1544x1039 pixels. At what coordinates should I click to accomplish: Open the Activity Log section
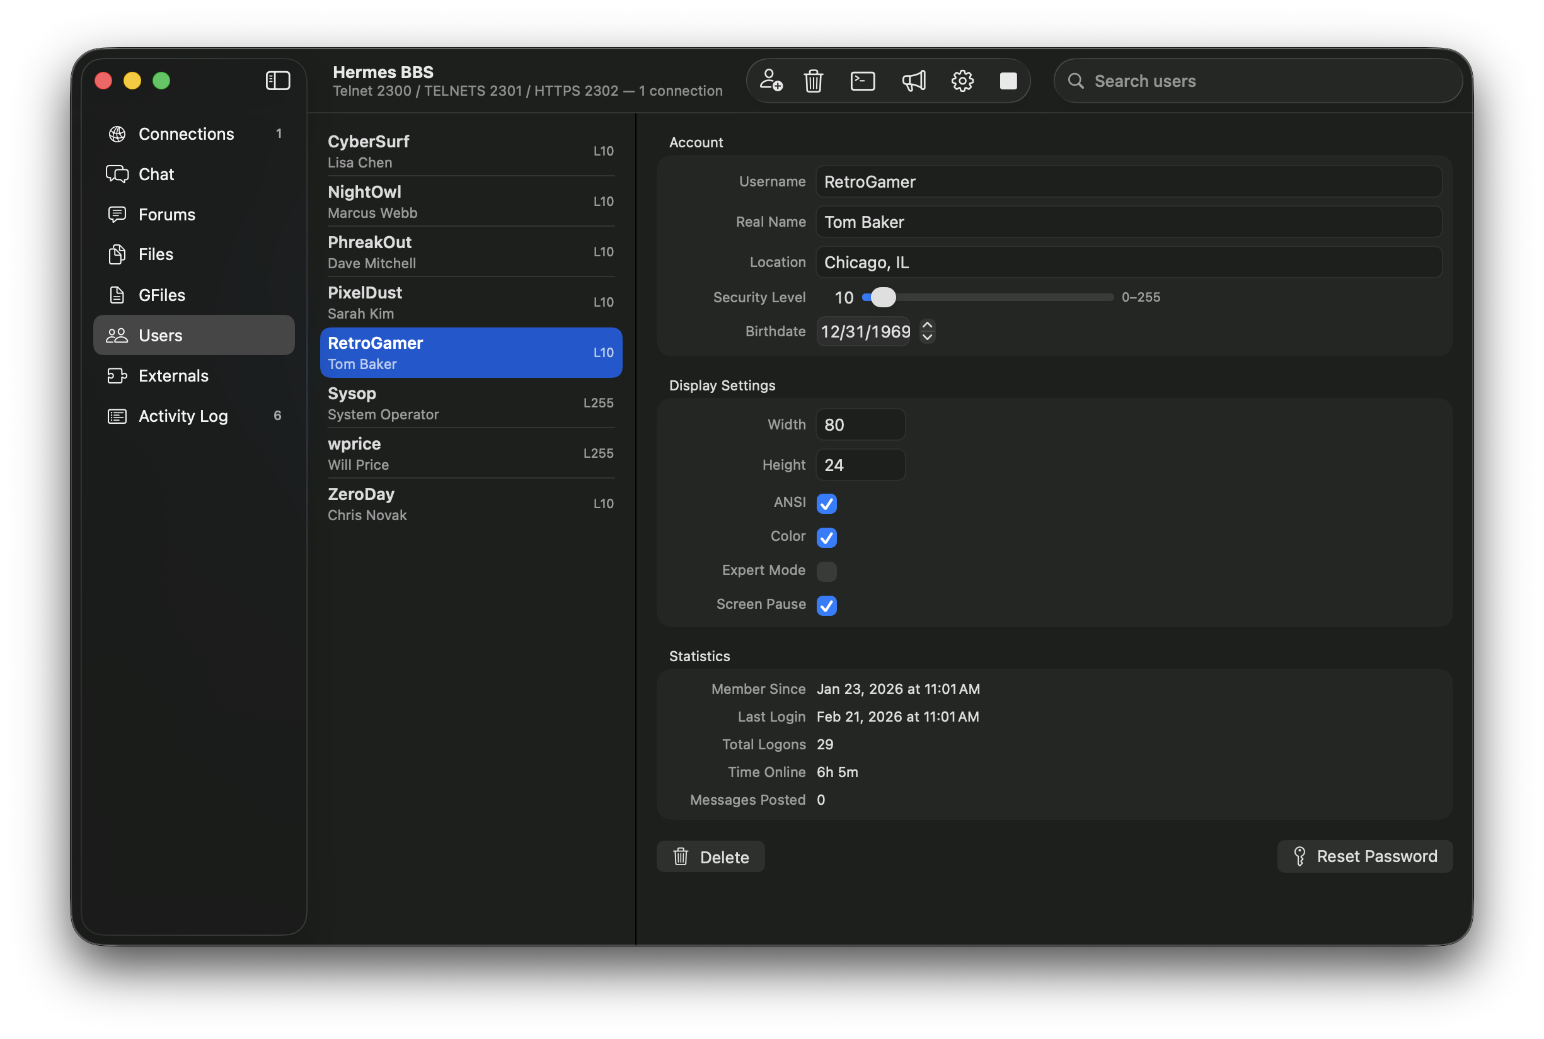tap(183, 416)
